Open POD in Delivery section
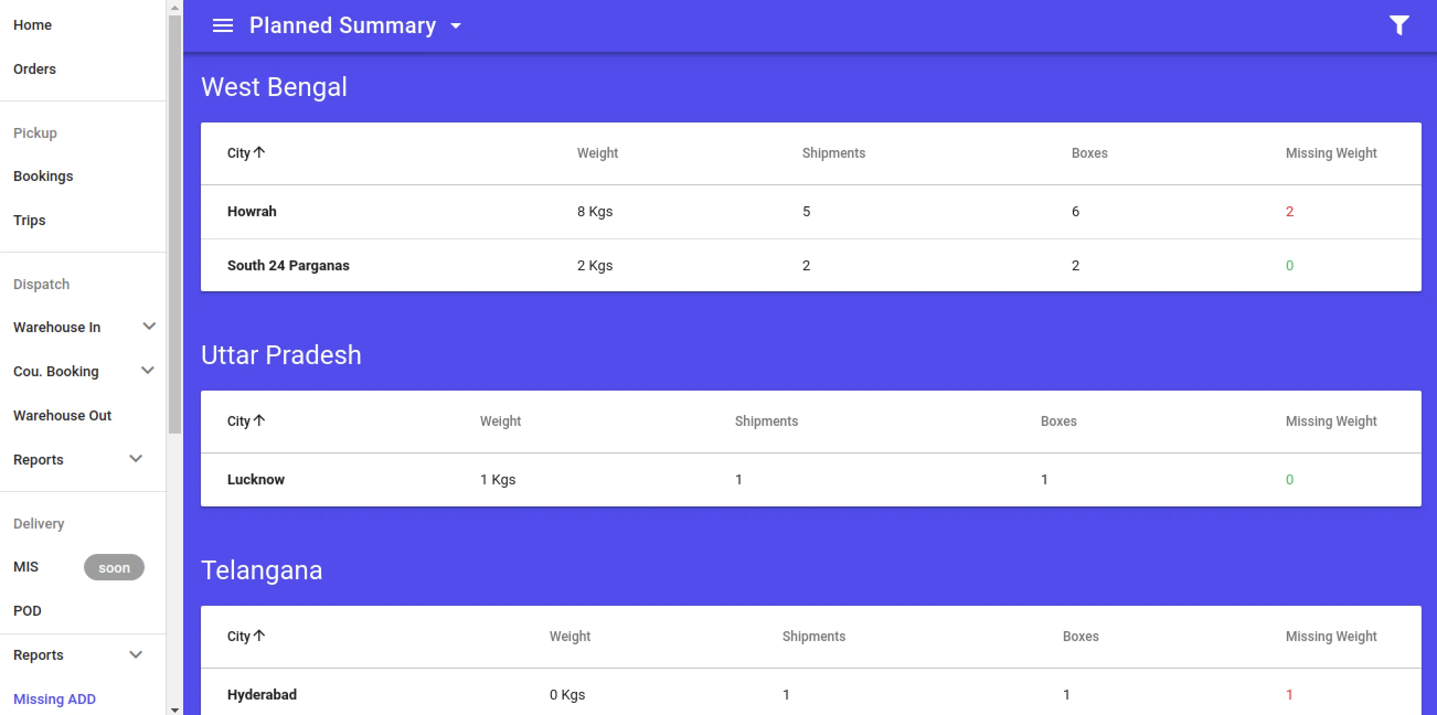 click(28, 611)
